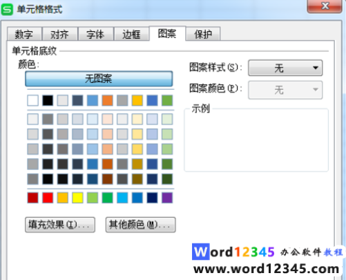Screen dimensions: 346x280
Task: Open 其他颜色(M)... dialog
Action: [x=140, y=225]
